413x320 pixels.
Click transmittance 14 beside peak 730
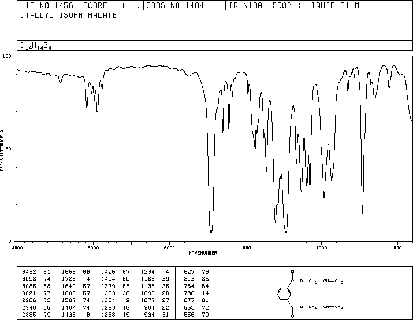point(205,293)
